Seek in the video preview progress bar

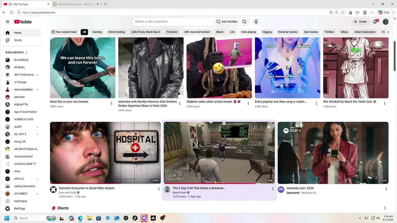click(219, 183)
